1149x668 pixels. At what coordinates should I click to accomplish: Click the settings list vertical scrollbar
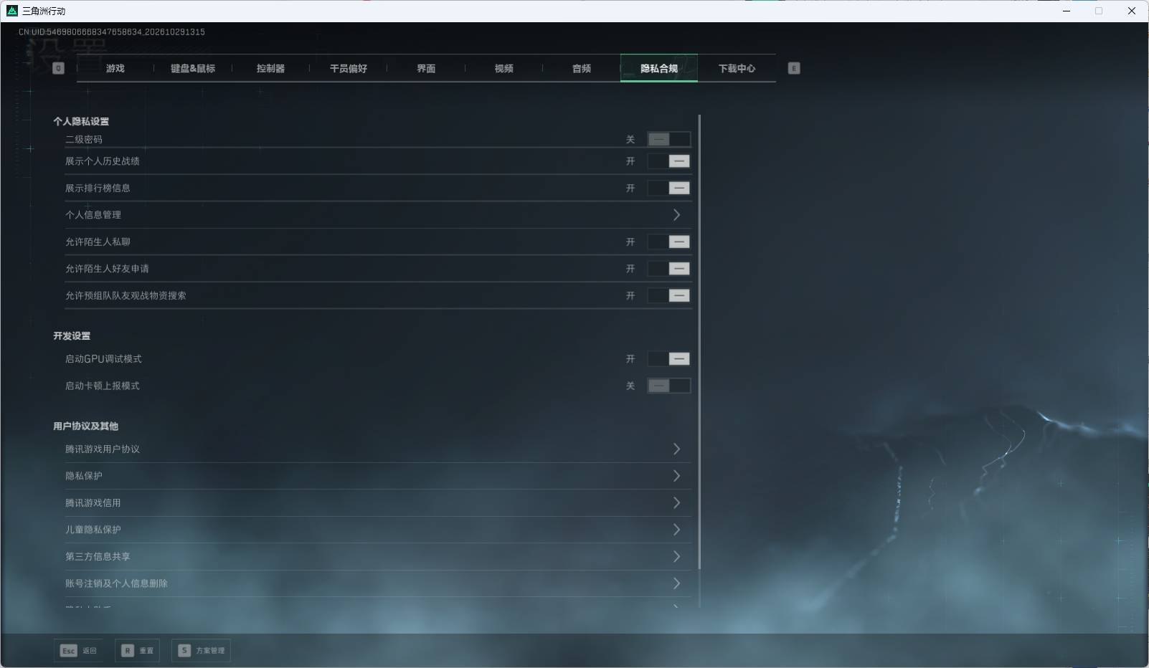(x=699, y=343)
